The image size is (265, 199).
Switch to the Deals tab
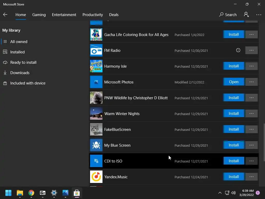[x=114, y=15]
